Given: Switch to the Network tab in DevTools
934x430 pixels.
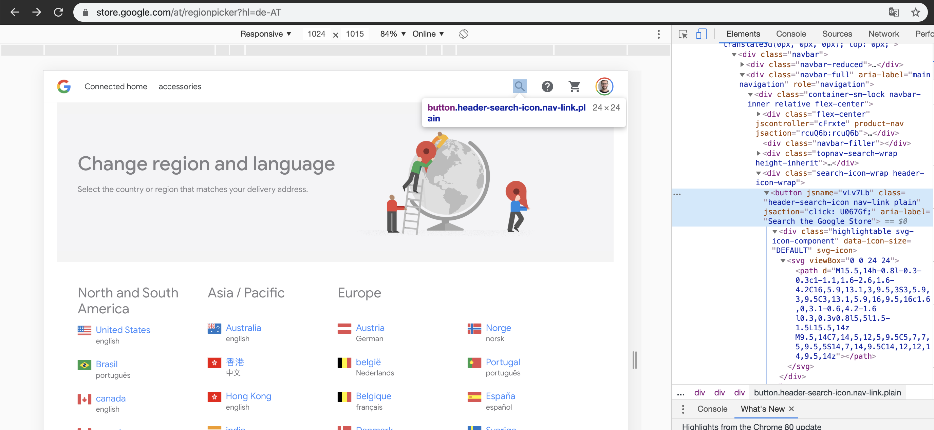Looking at the screenshot, I should tap(883, 34).
